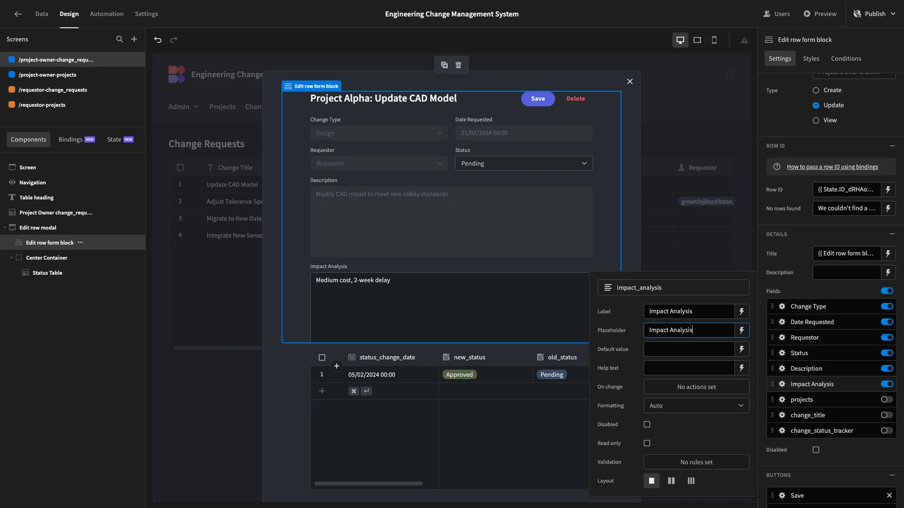The width and height of the screenshot is (904, 508).
Task: Switch to mobile preview icon
Action: click(714, 40)
